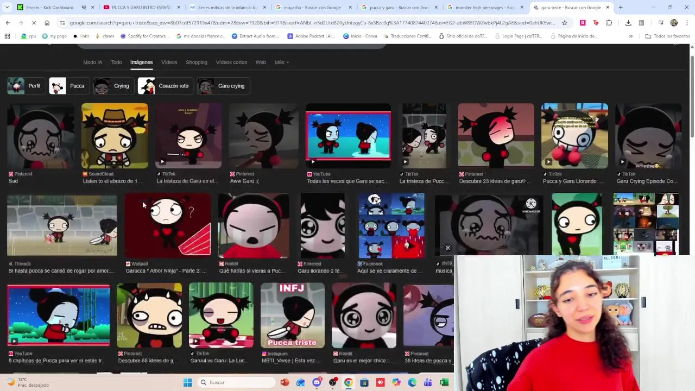Switch to the 'Modo IA' tab

(x=92, y=62)
